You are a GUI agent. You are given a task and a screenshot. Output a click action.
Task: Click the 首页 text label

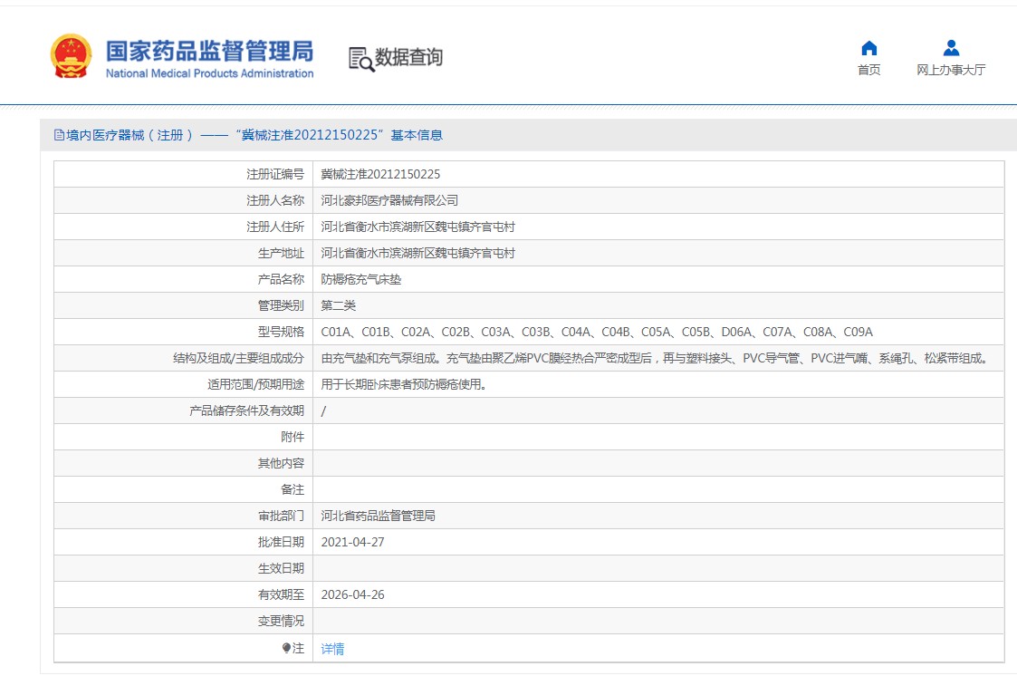point(869,70)
